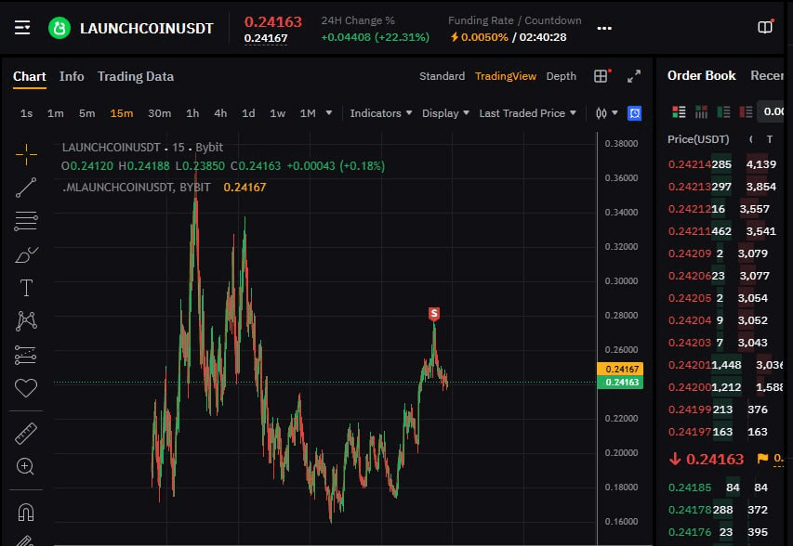
Task: Select the 15m timeframe
Action: click(122, 113)
